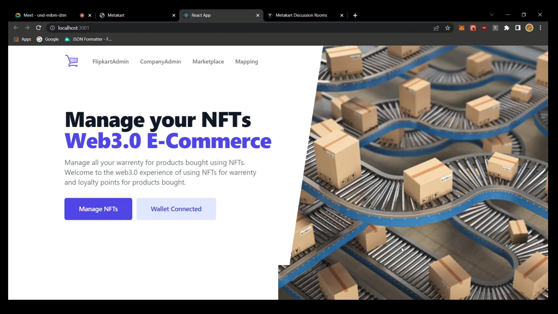Click the shopping cart logo icon
This screenshot has height=314, width=558.
tap(71, 61)
